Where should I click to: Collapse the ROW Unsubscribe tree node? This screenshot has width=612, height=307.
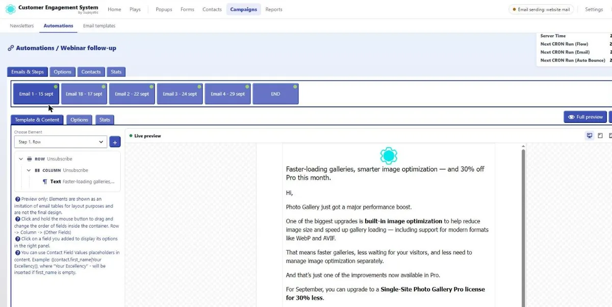pyautogui.click(x=21, y=159)
